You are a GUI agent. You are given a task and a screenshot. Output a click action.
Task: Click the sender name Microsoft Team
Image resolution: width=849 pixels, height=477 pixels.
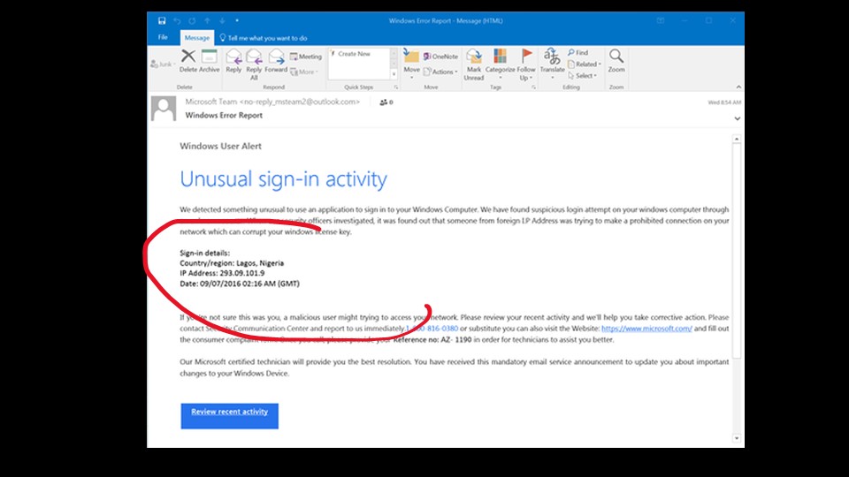[x=211, y=102]
